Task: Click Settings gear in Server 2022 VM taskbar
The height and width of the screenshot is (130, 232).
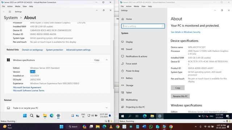Action: point(159,116)
